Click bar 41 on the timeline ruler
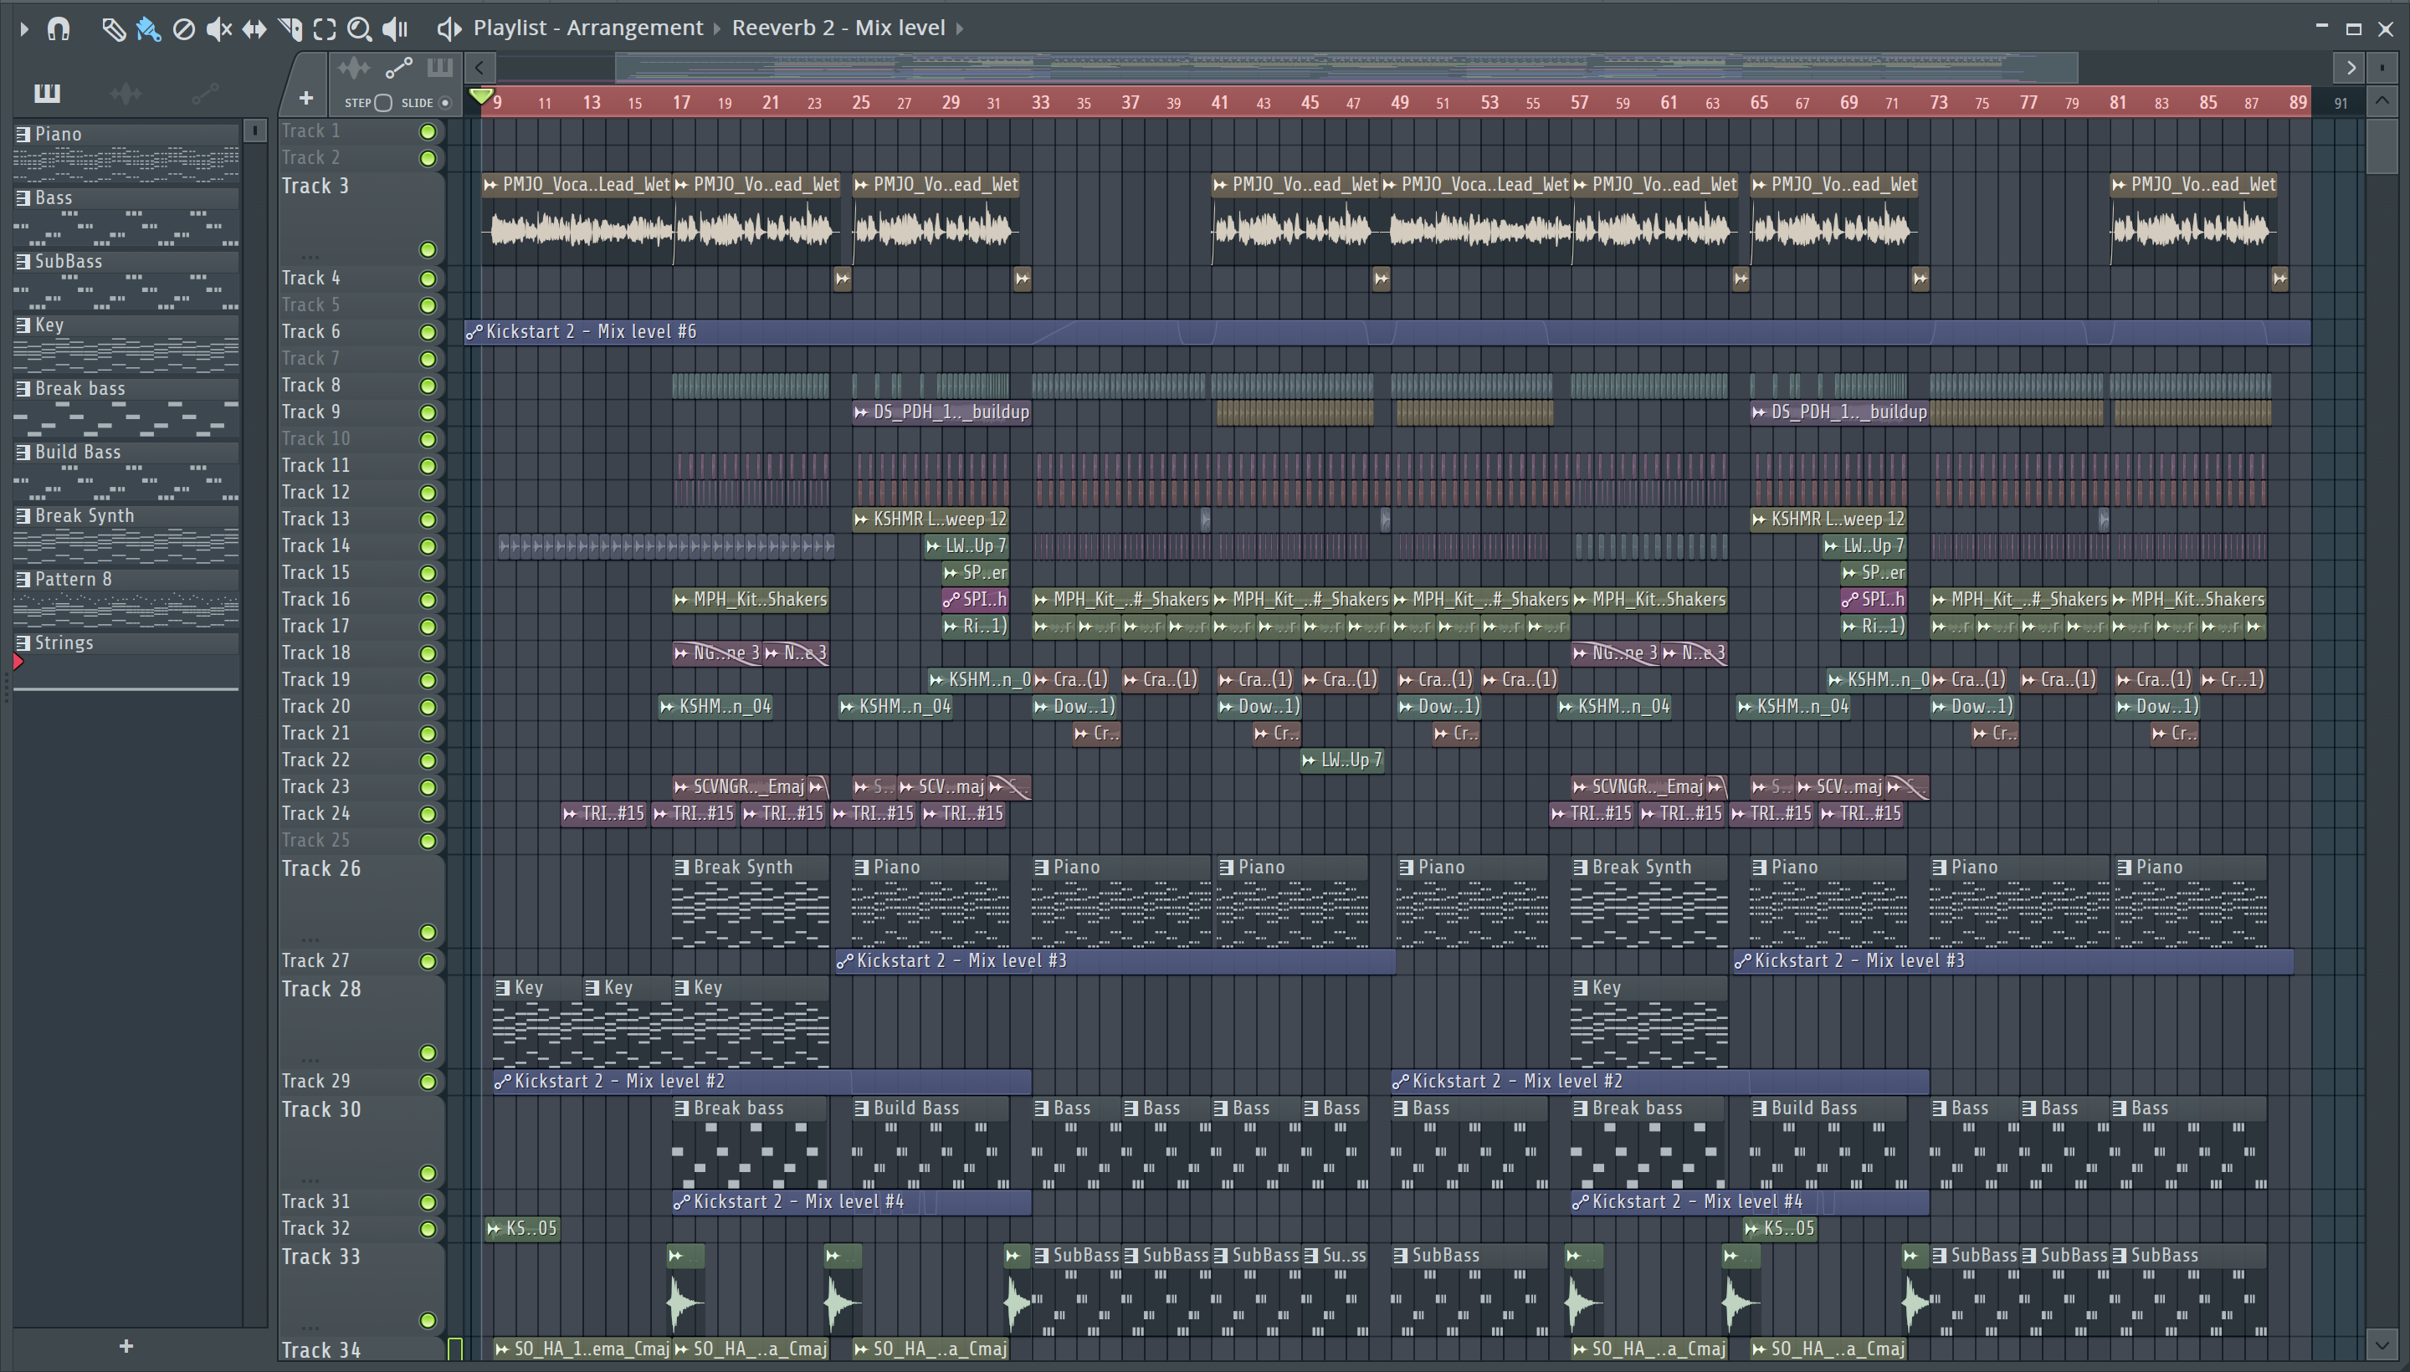This screenshot has height=1372, width=2410. tap(1219, 102)
